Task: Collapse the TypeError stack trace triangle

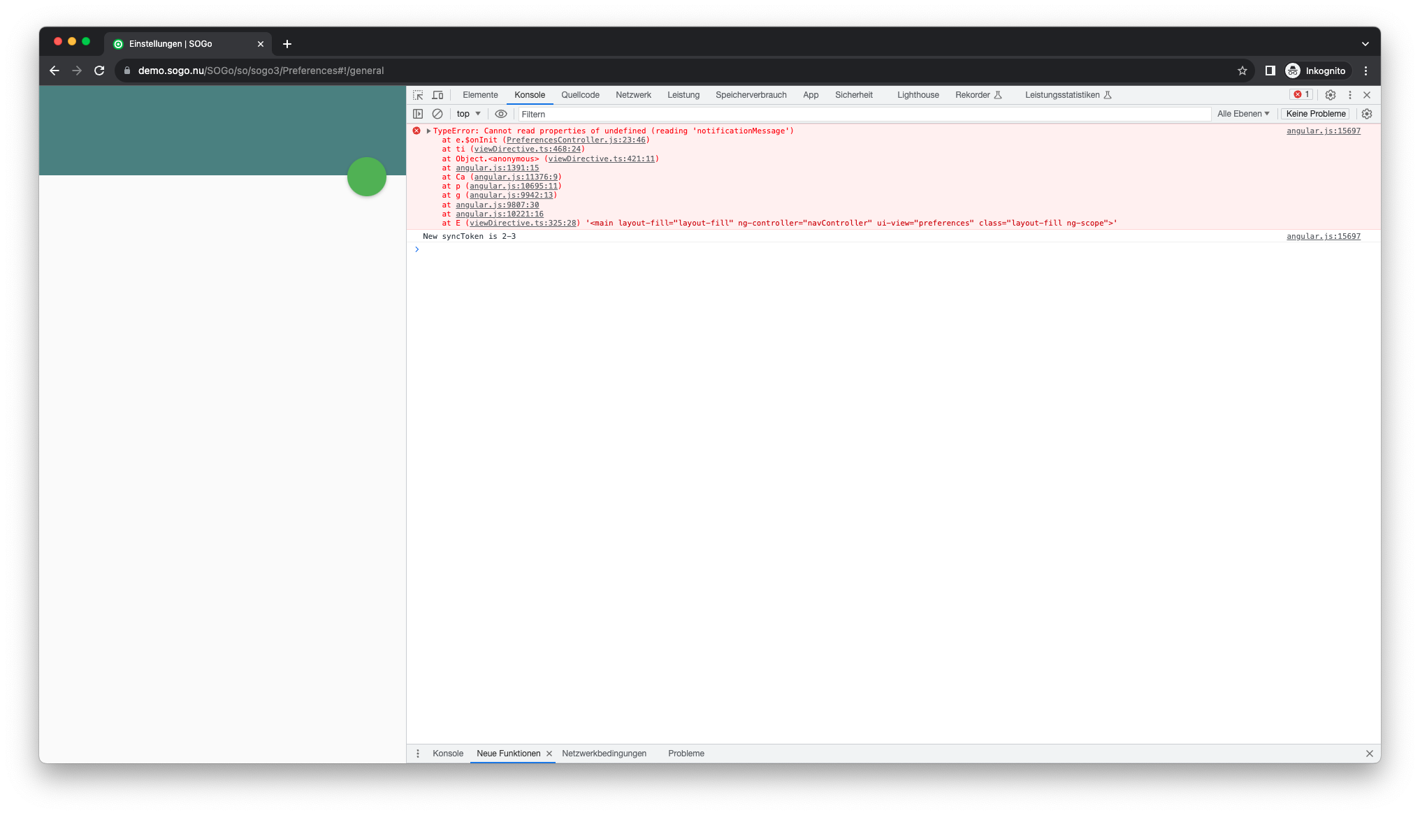Action: pos(428,131)
